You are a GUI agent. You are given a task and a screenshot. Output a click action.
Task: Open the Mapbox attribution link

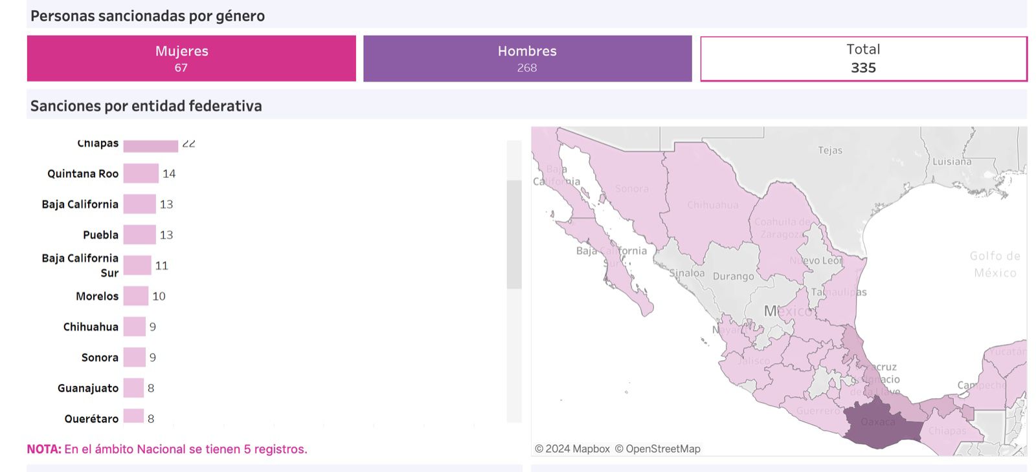tap(572, 449)
